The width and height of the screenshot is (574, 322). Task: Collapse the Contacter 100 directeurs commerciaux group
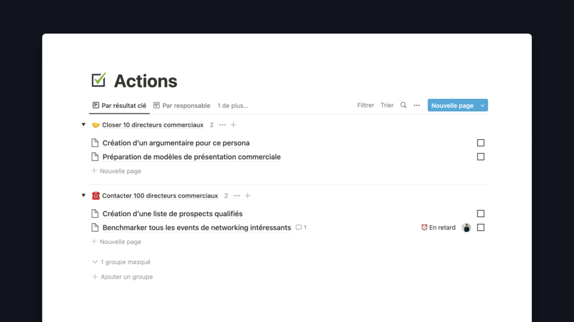pos(83,195)
